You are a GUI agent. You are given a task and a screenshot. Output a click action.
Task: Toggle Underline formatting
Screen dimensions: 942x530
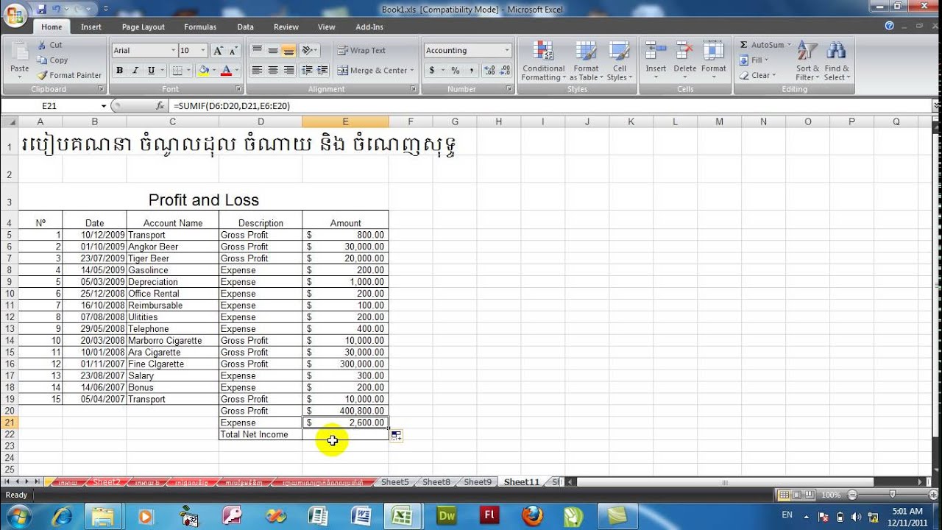point(151,71)
